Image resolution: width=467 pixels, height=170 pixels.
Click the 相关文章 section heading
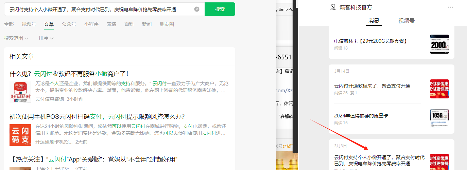point(22,57)
